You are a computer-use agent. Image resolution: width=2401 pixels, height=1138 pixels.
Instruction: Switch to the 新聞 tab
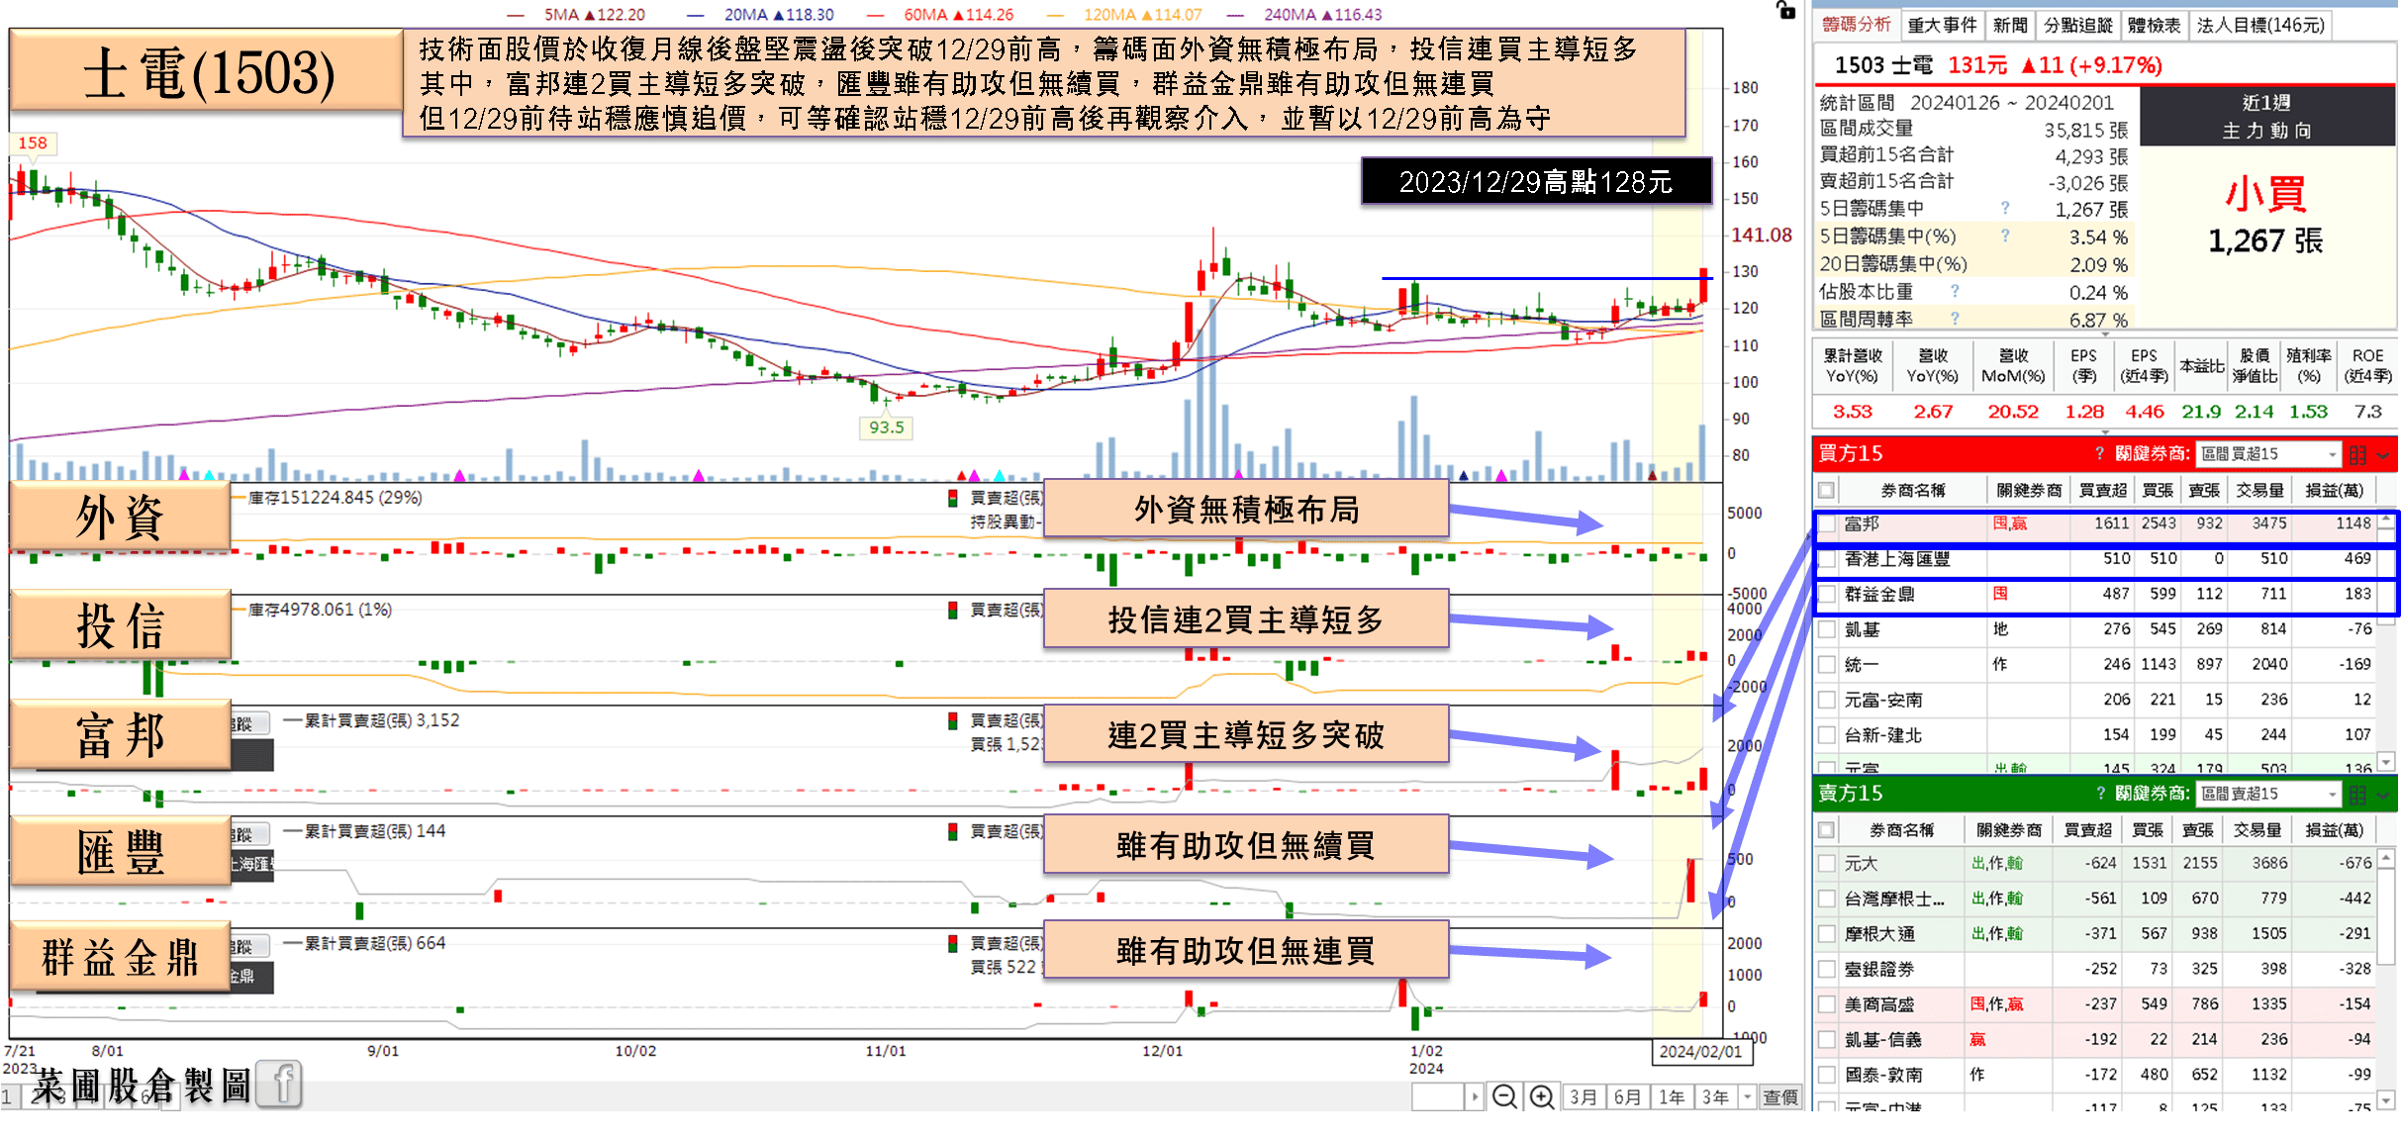pyautogui.click(x=2010, y=25)
